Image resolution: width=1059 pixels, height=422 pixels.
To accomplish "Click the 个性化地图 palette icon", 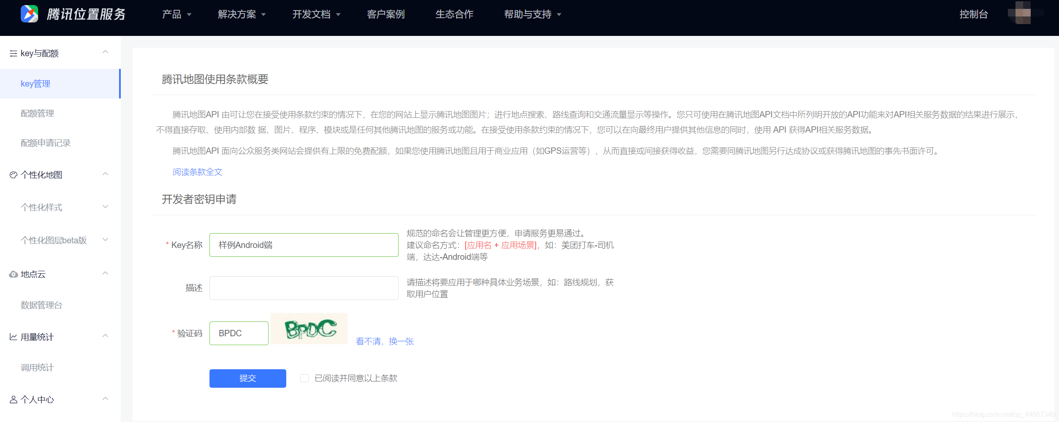I will click(x=14, y=175).
